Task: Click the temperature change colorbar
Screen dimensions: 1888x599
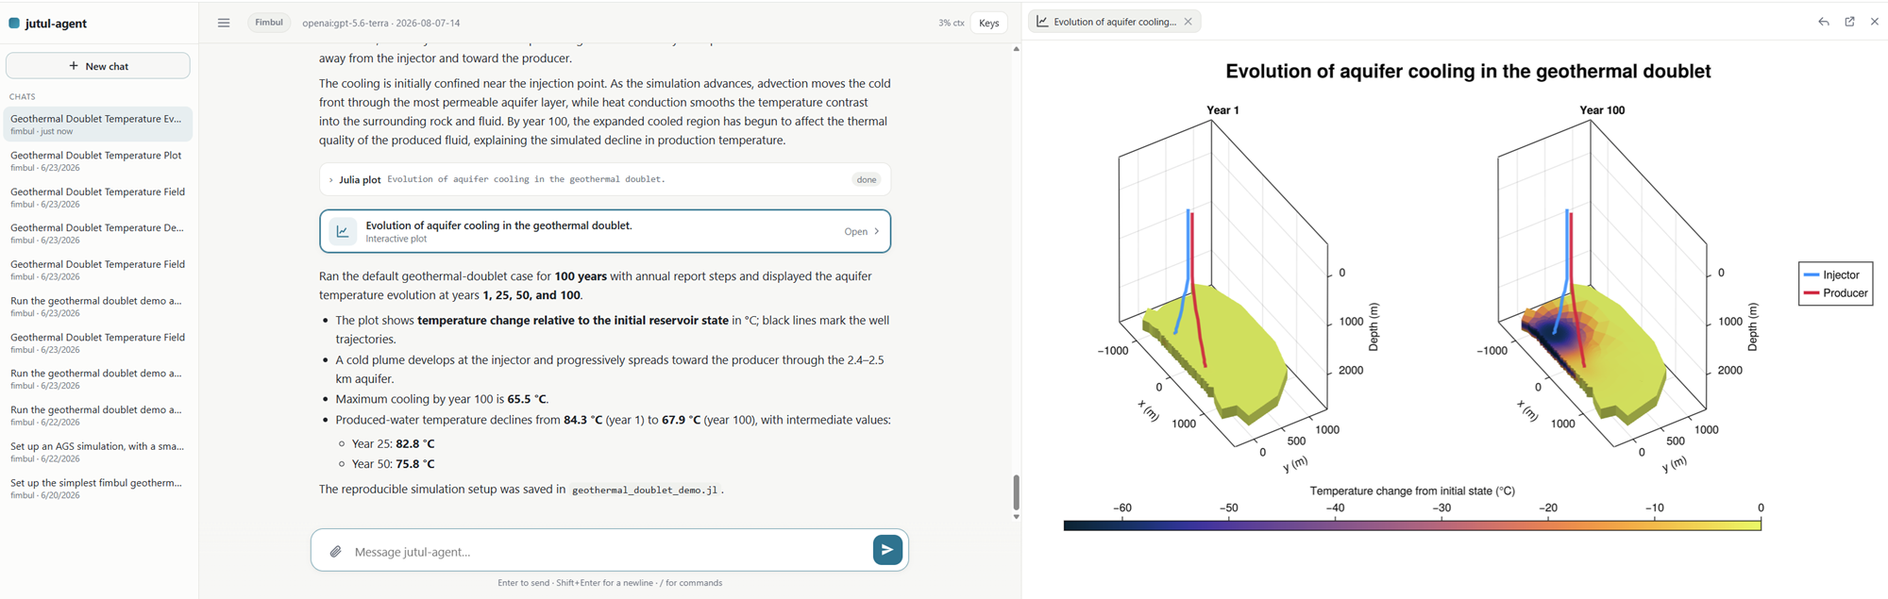Action: [1412, 525]
